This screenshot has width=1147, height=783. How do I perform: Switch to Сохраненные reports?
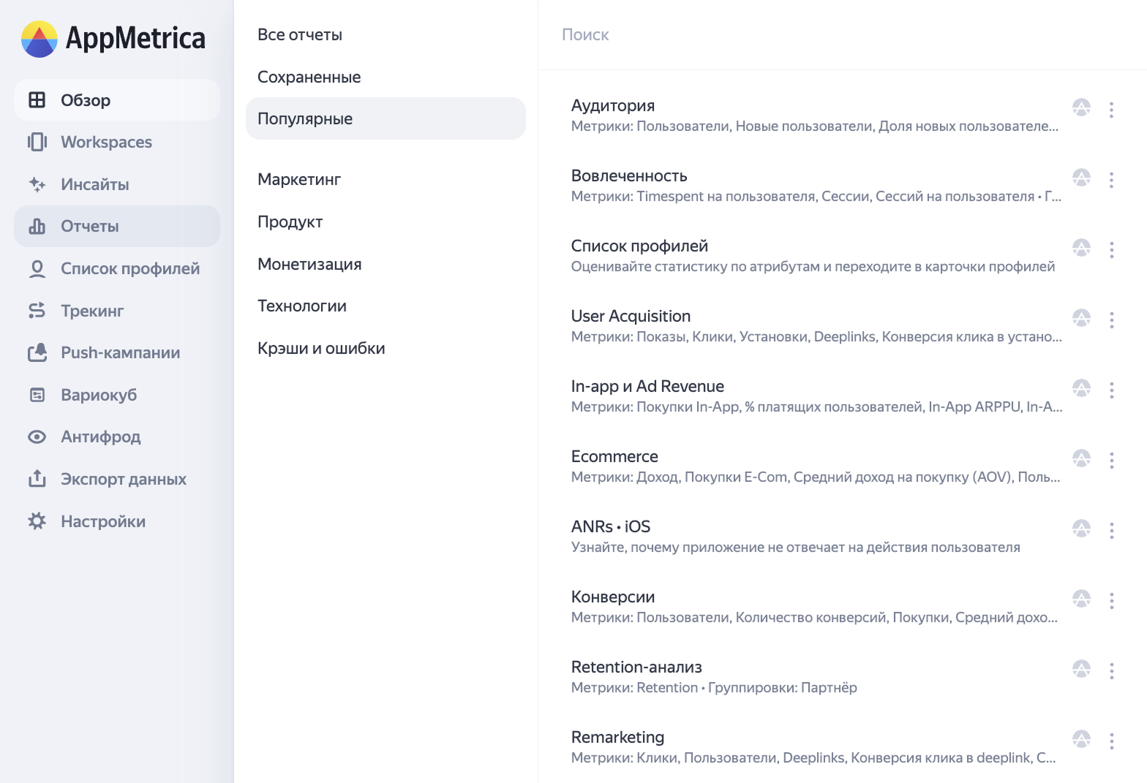pos(309,77)
